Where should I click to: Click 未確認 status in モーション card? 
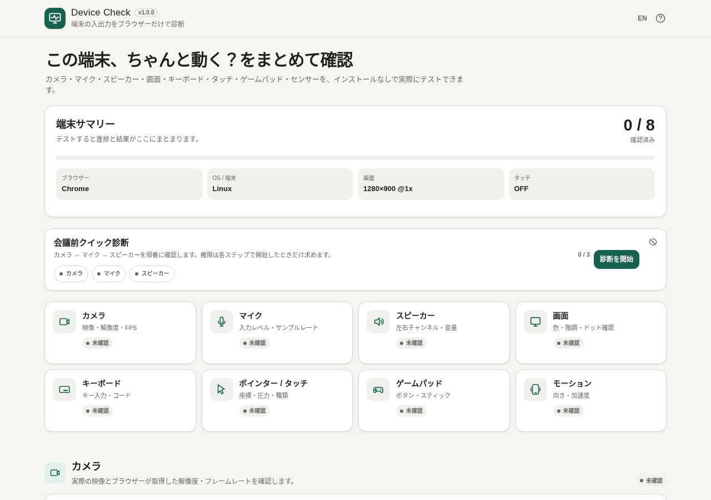568,411
